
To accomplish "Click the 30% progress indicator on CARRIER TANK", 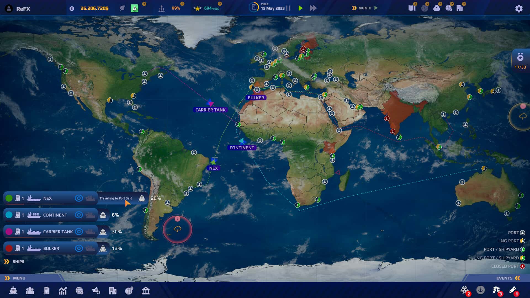I will pos(117,232).
